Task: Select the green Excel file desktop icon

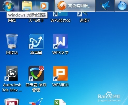Action: coord(60,102)
